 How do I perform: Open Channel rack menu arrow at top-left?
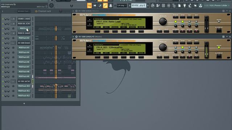click(x=3, y=11)
